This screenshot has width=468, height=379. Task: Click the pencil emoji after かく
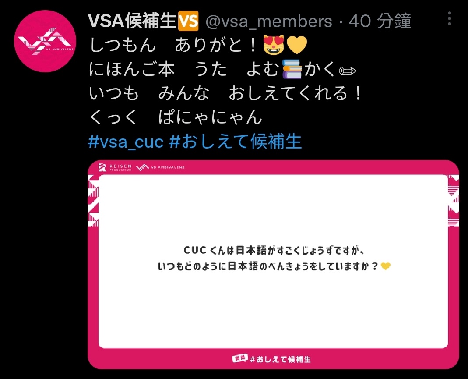(x=348, y=71)
